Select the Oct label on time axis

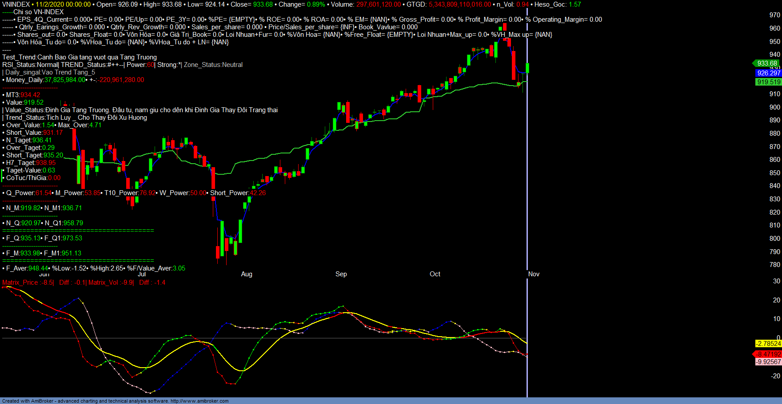(x=435, y=274)
